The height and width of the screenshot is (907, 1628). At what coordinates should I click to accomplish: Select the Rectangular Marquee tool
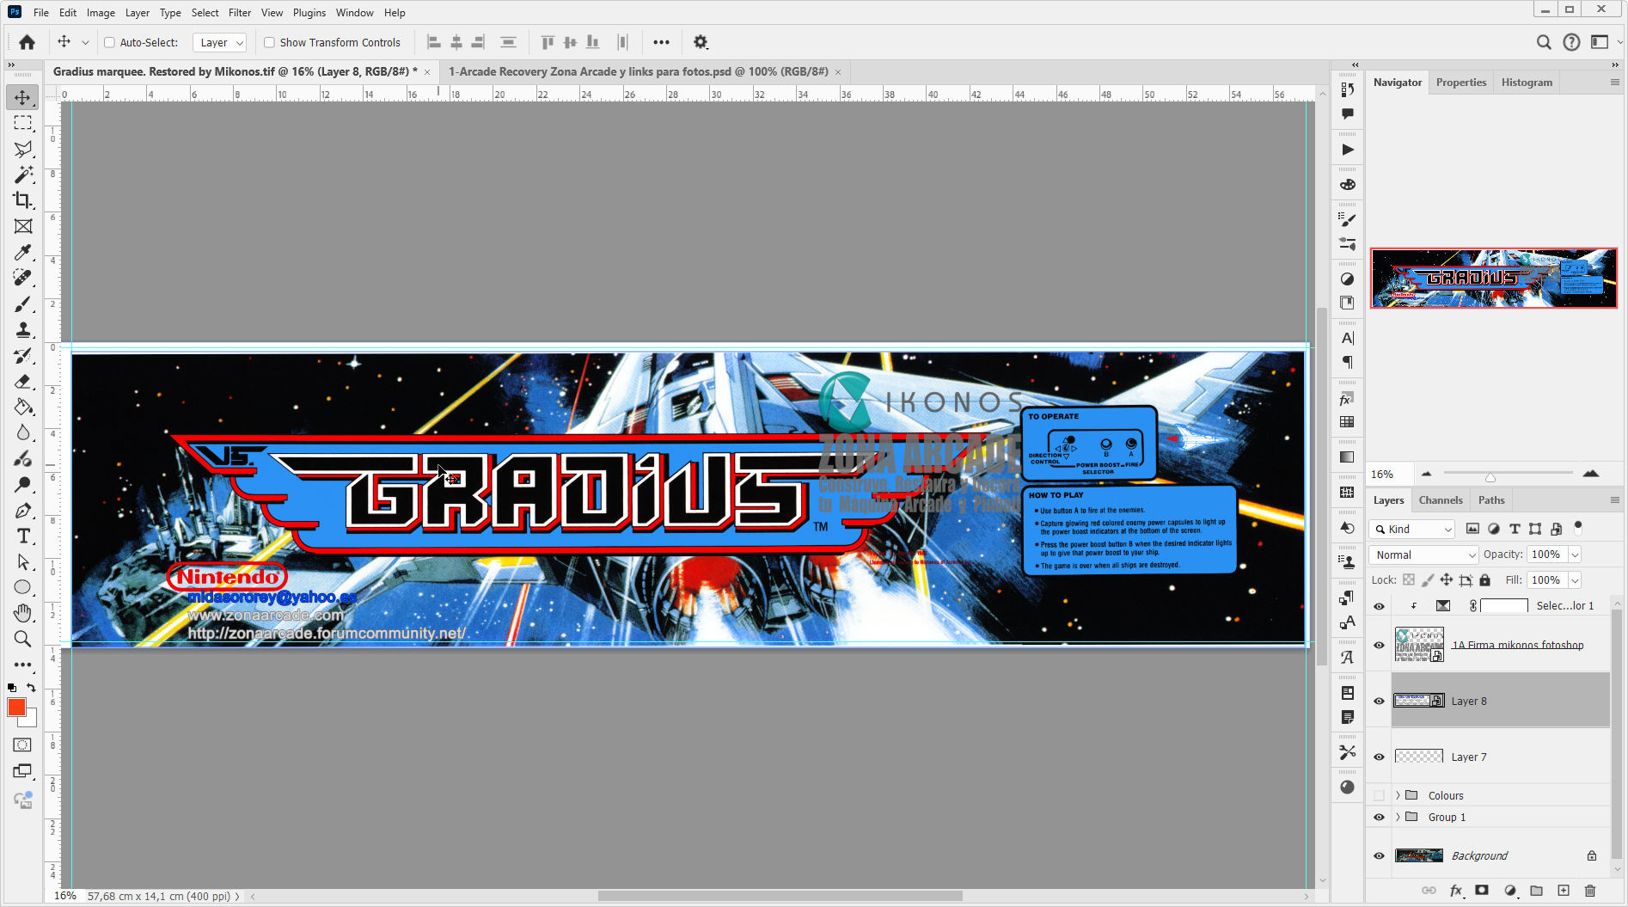[23, 123]
